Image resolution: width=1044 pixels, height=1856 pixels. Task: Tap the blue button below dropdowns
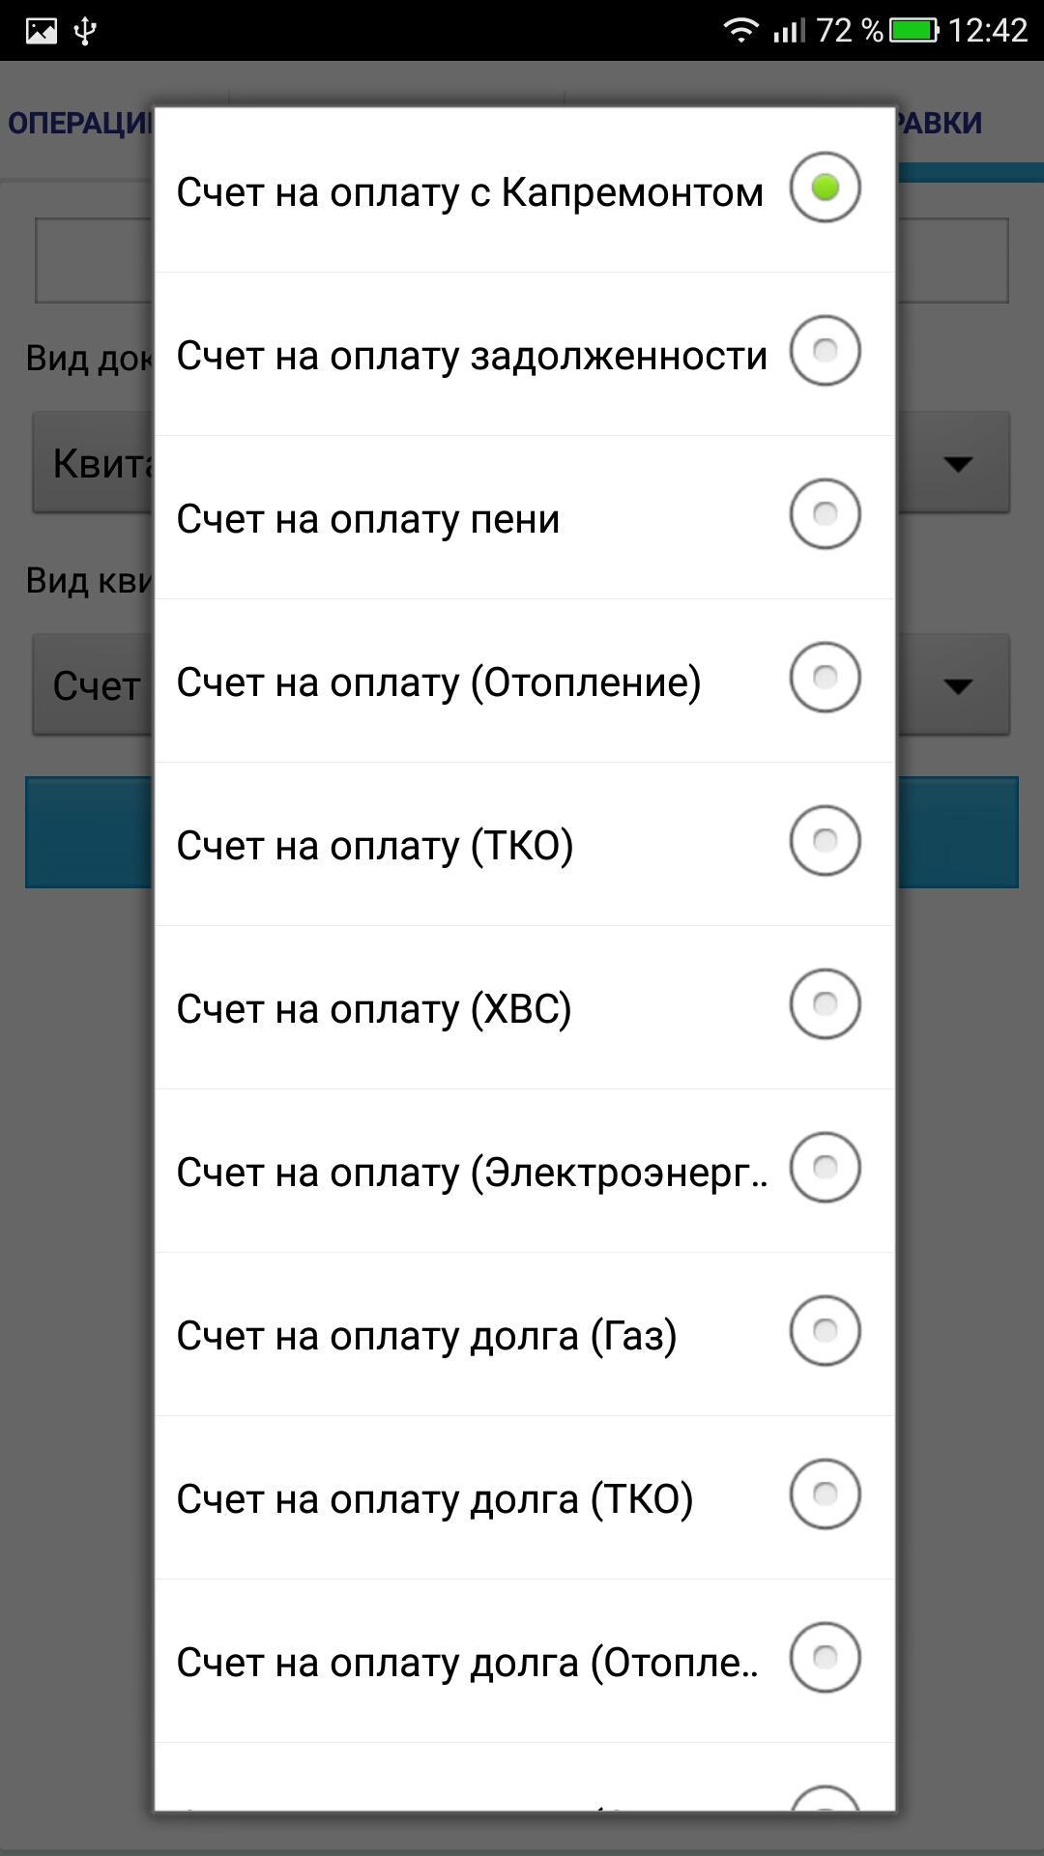point(957,833)
